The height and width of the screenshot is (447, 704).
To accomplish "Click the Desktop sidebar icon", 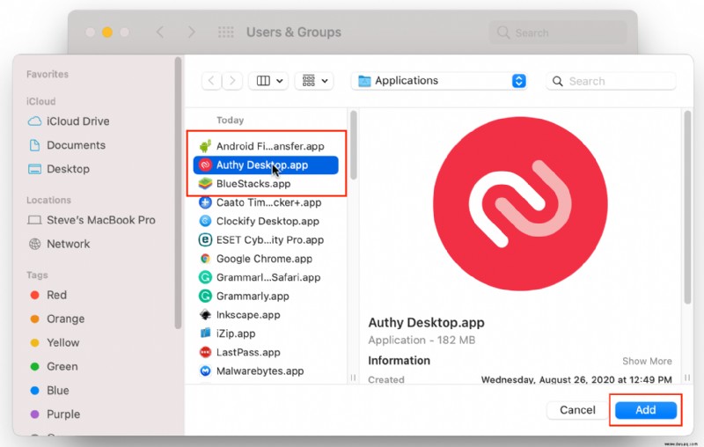I will 34,169.
